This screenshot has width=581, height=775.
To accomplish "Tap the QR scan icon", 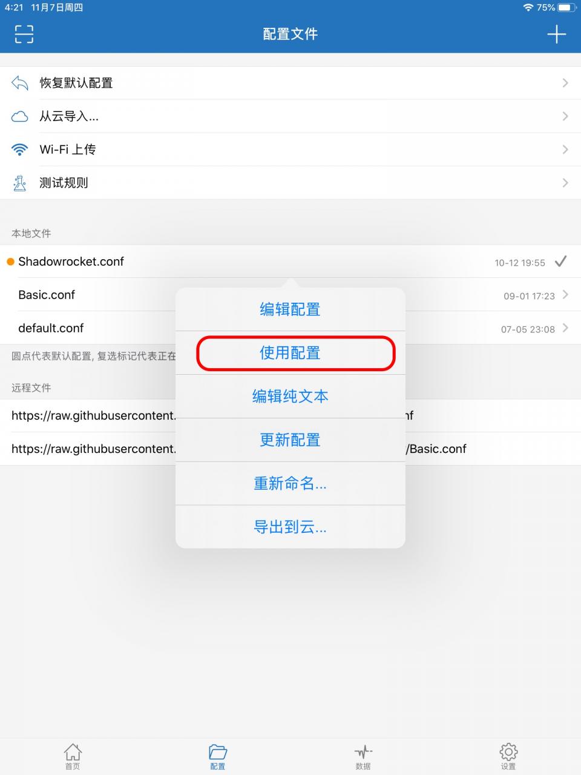I will 24,34.
